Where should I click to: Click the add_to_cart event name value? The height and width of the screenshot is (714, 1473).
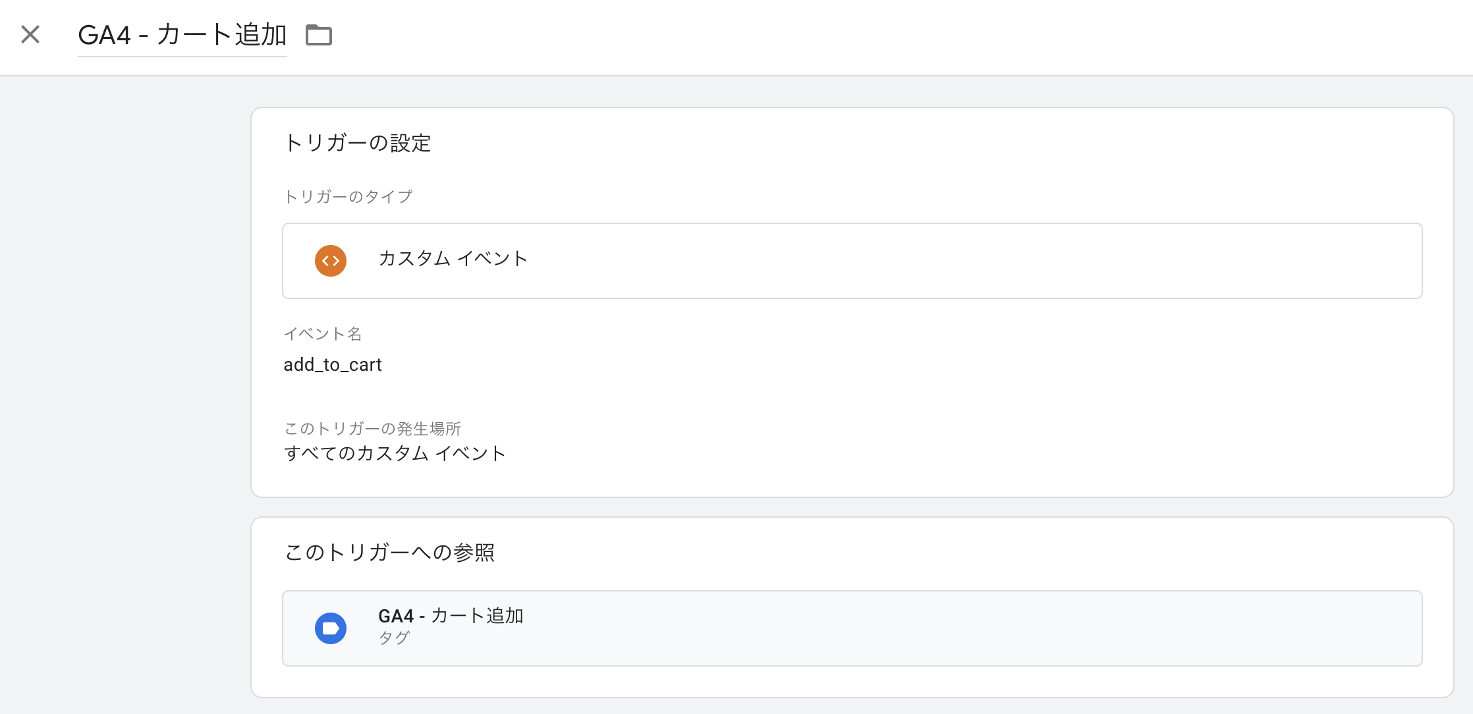[333, 365]
